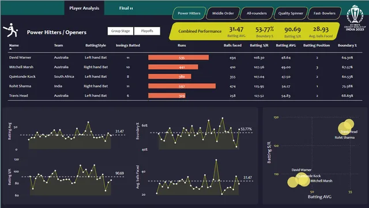Sort by Batting S/R column header
Viewport: 369px width, 208px height.
click(x=259, y=45)
